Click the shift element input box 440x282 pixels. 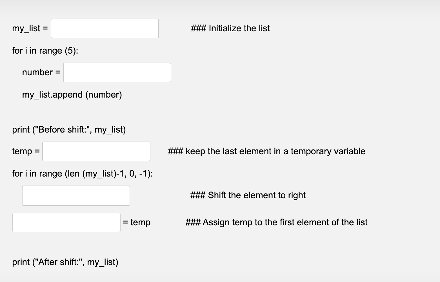pos(76,195)
